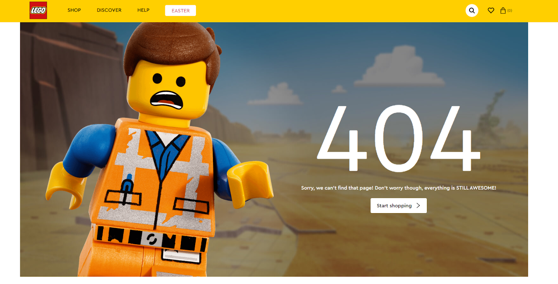Open the HELP menu
Screen dimensions: 558x284
143,10
